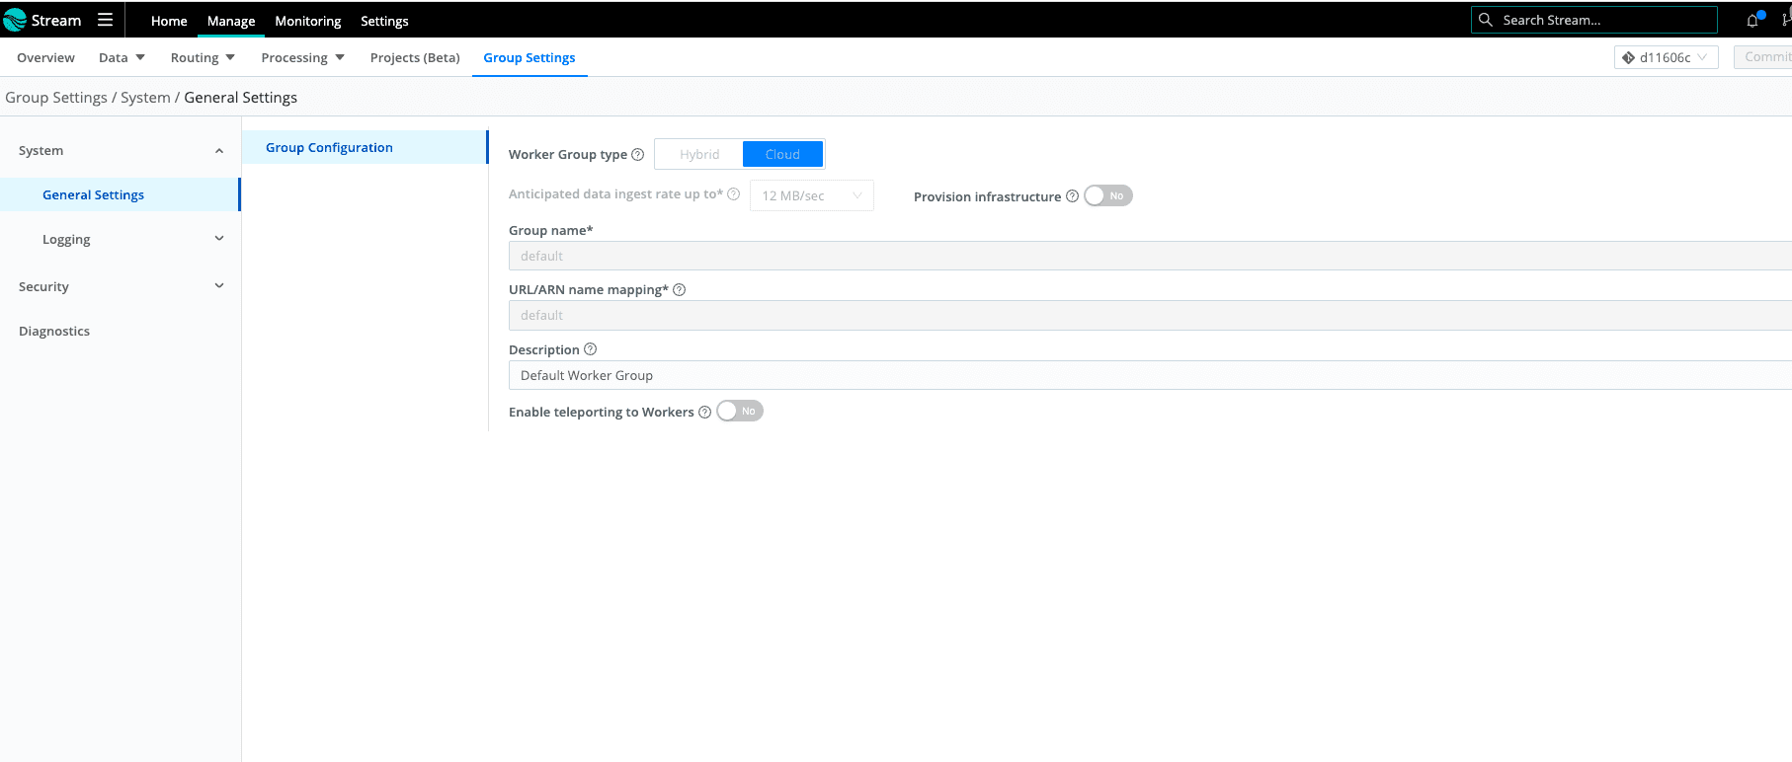Click the Commit button

pyautogui.click(x=1765, y=57)
